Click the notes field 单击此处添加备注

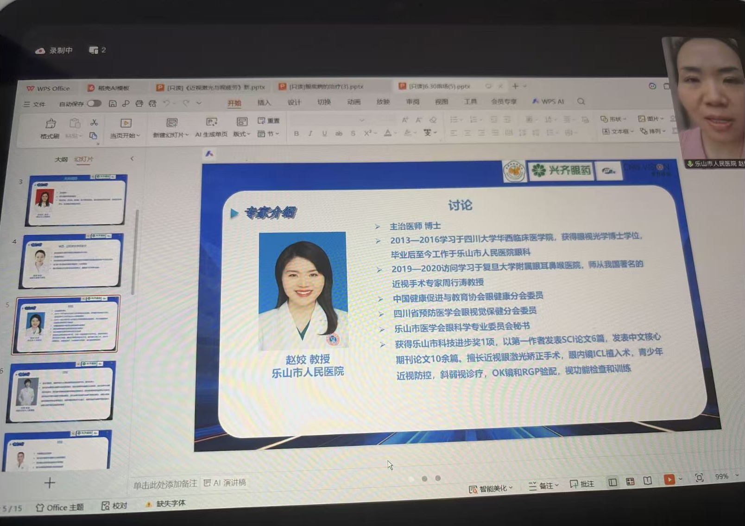coord(165,485)
